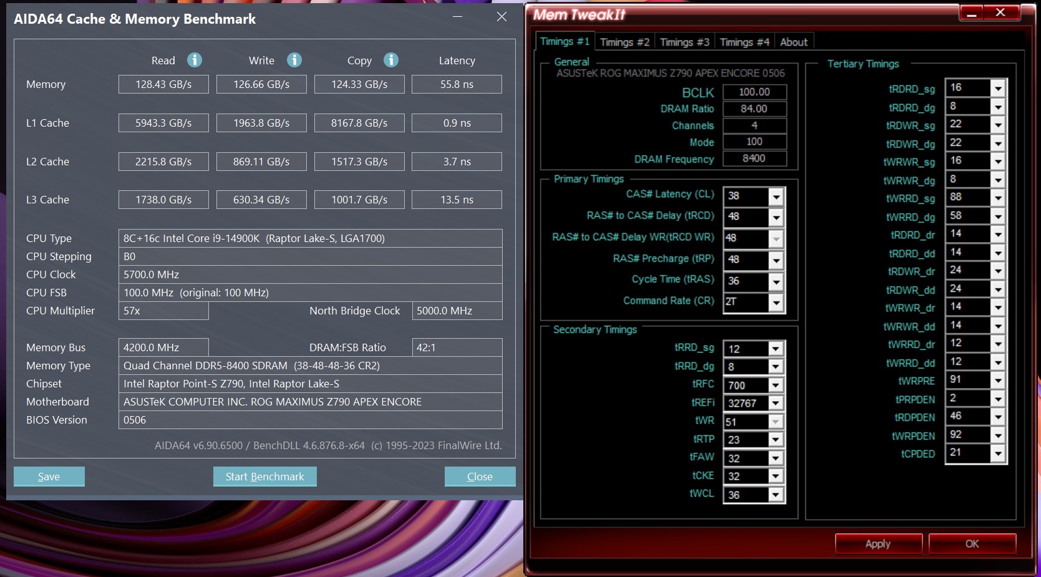Viewport: 1041px width, 577px height.
Task: Open the tRDPDEN dropdown arrow
Action: [998, 417]
